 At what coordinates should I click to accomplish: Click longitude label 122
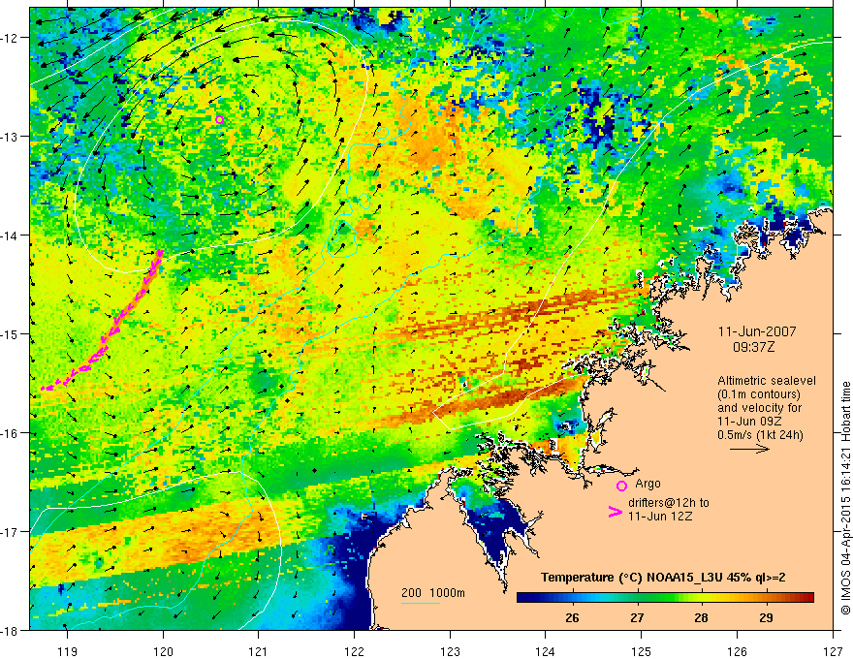(354, 651)
